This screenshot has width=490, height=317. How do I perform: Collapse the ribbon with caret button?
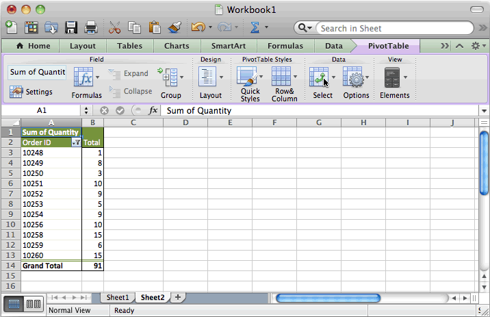(x=459, y=46)
